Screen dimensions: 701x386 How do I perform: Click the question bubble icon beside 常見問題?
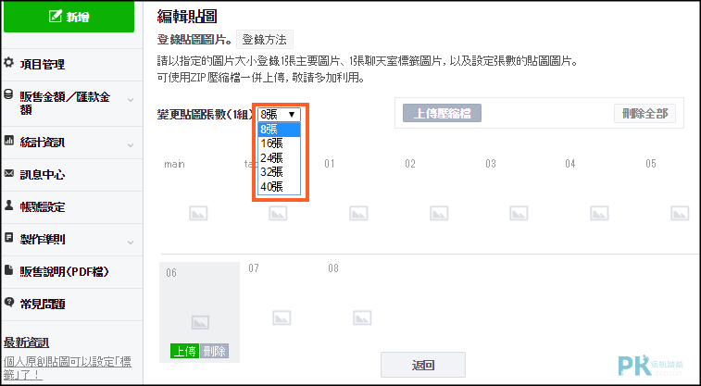click(x=8, y=302)
